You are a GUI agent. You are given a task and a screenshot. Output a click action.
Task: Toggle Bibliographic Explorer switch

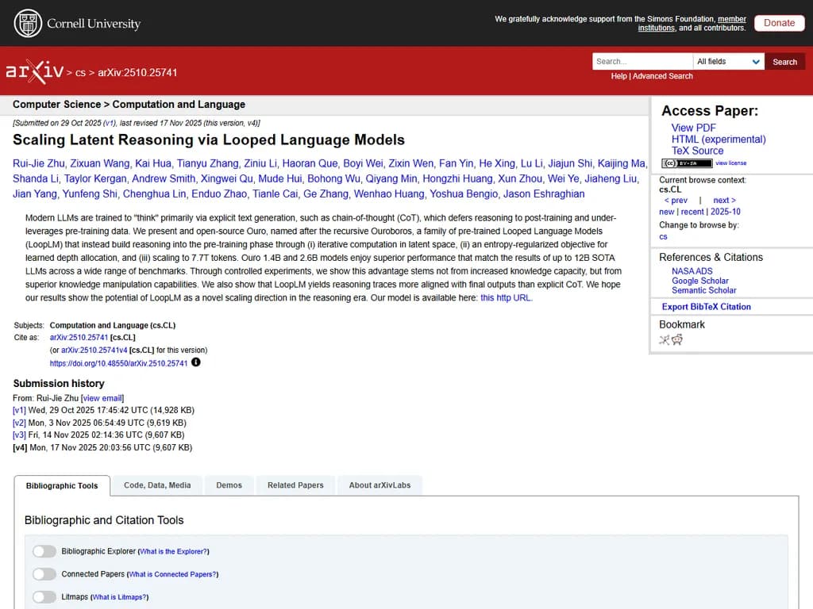point(44,551)
